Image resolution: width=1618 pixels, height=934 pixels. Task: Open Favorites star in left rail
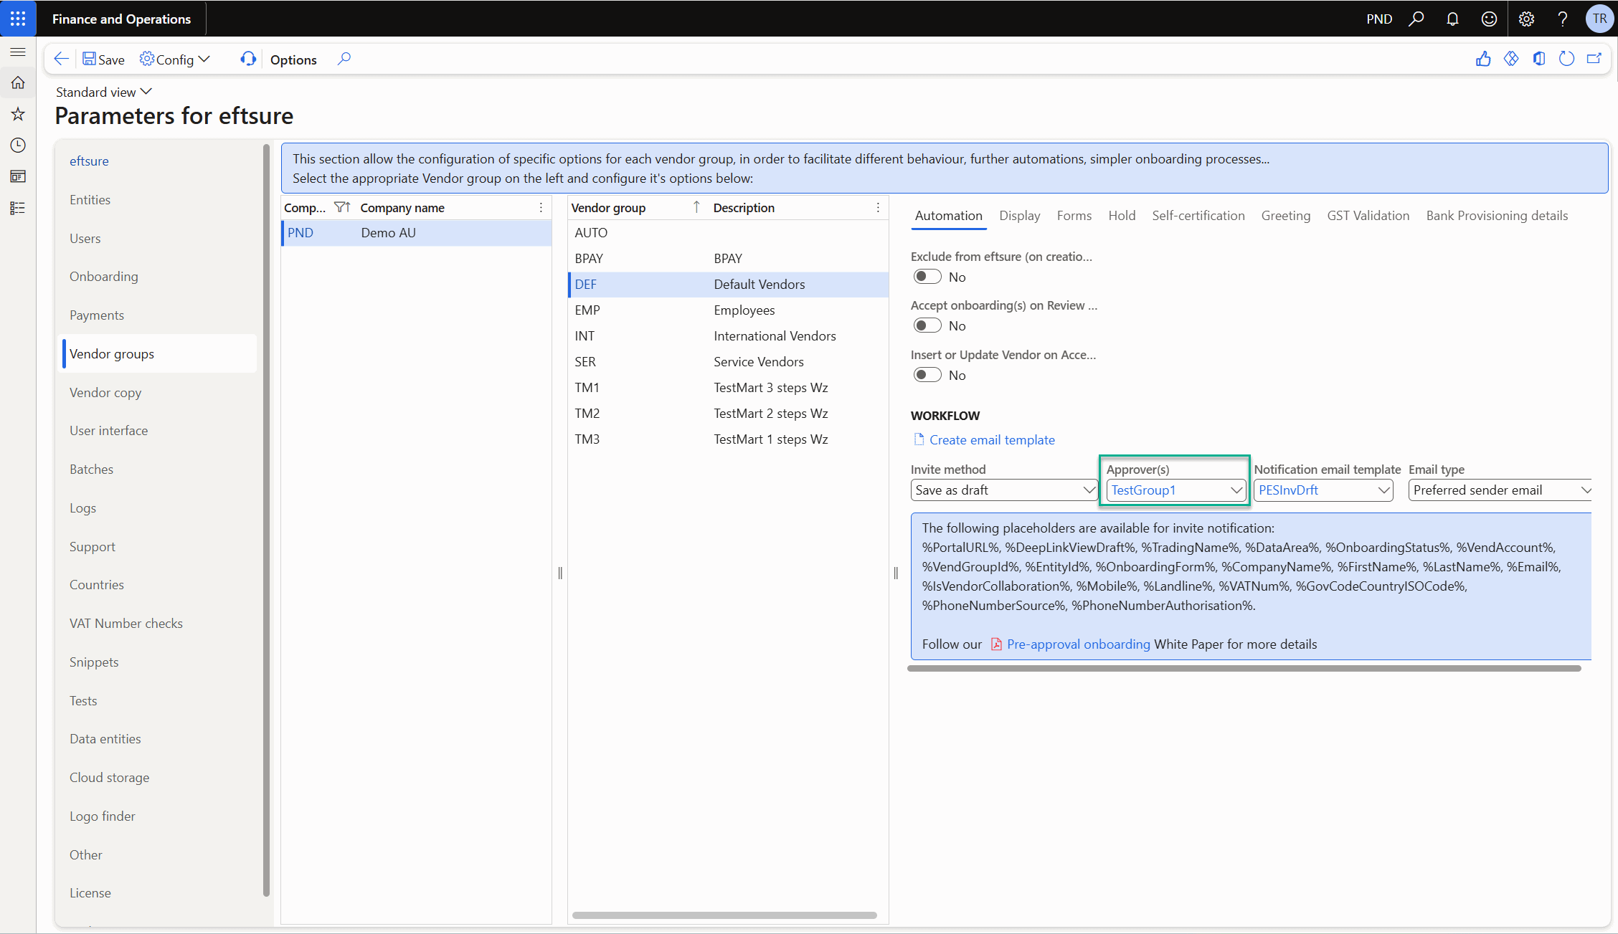(18, 114)
